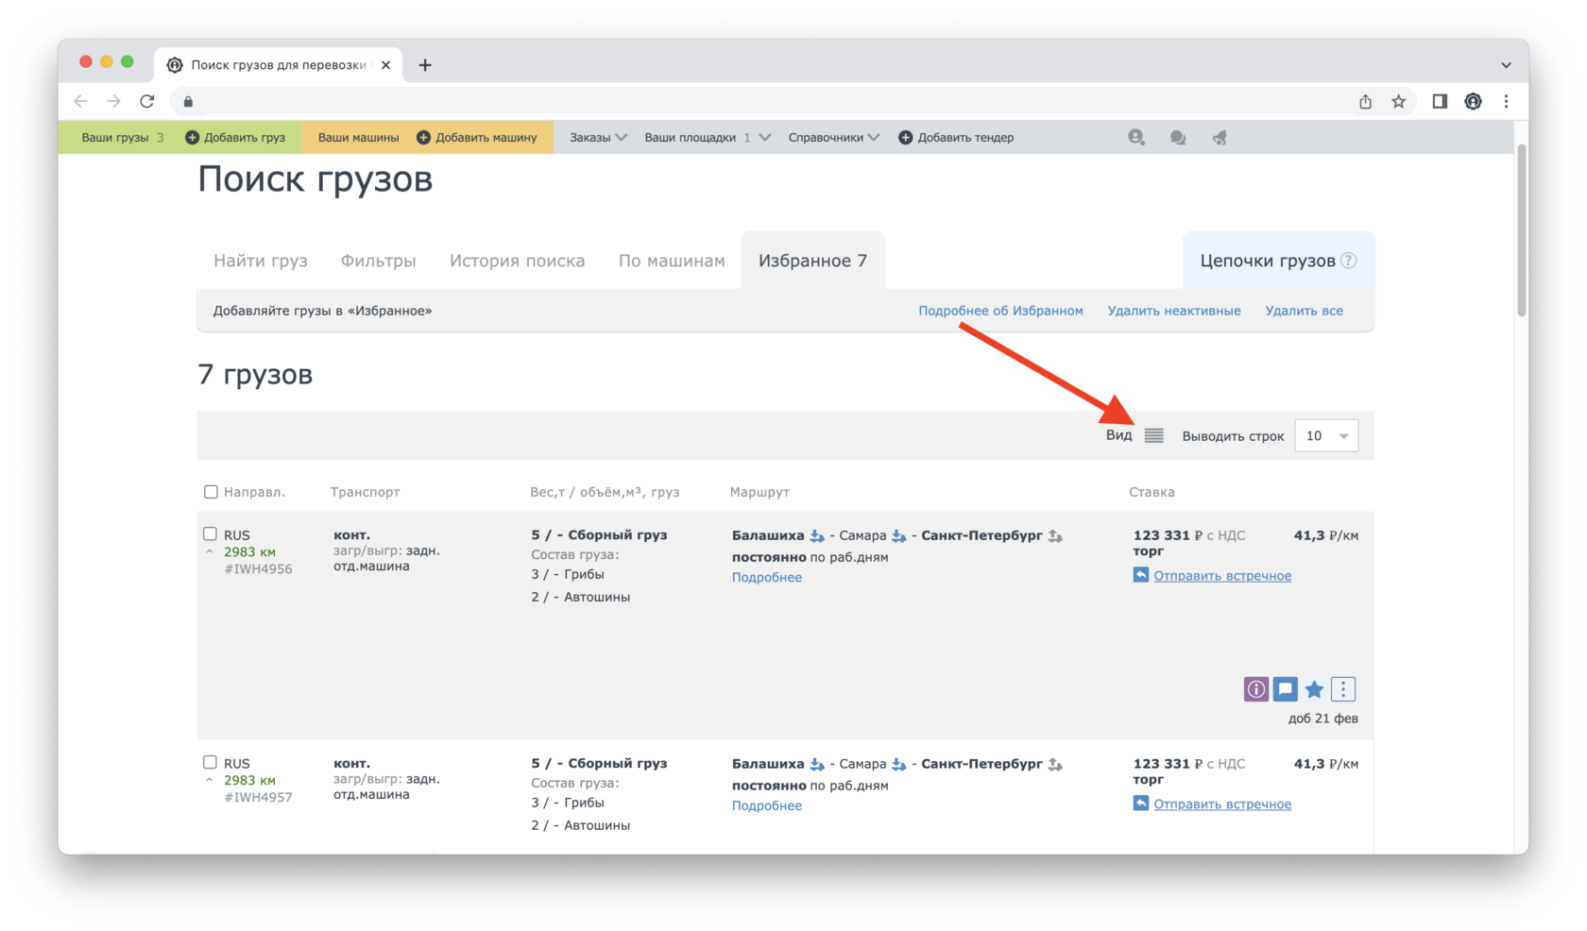This screenshot has height=931, width=1587.
Task: Click the unloading icon after Санкт-Петербург in row #IWH4956
Action: pyautogui.click(x=1055, y=536)
